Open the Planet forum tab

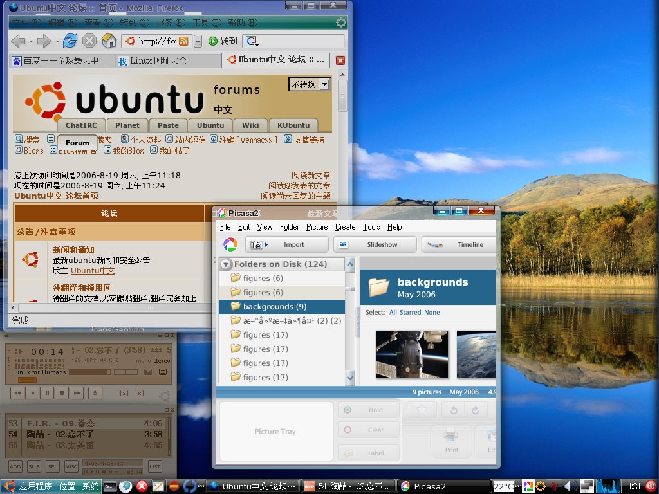[x=127, y=125]
